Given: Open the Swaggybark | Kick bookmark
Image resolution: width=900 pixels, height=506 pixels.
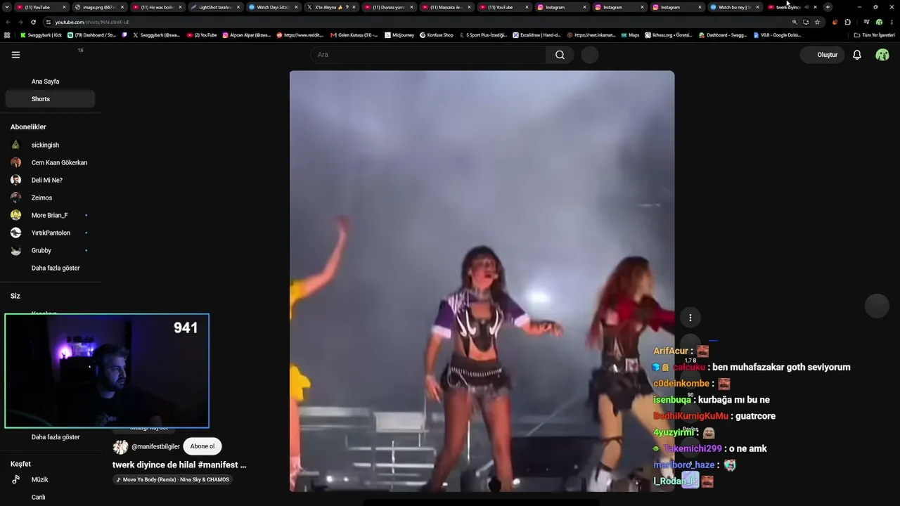Looking at the screenshot, I should [41, 34].
